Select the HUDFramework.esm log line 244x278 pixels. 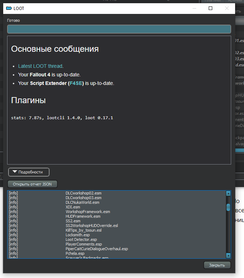(117, 216)
